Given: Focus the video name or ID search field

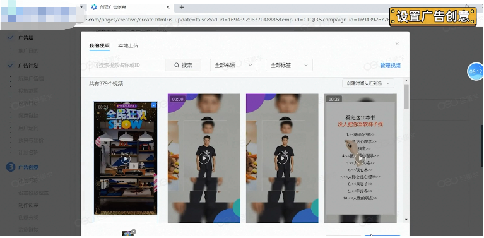Looking at the screenshot, I should [127, 65].
